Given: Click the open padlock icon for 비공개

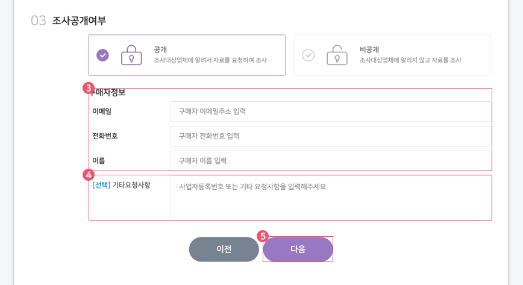Looking at the screenshot, I should (337, 55).
